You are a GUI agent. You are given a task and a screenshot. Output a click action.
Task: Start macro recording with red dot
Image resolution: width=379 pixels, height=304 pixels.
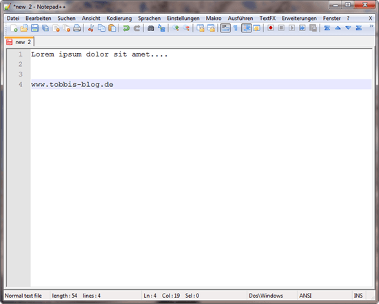pyautogui.click(x=271, y=28)
